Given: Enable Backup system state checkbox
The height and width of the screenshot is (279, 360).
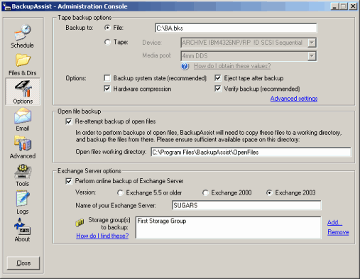Looking at the screenshot, I should 107,78.
